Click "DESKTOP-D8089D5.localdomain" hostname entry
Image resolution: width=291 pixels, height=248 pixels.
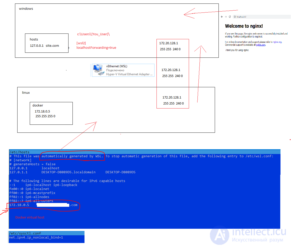68,172
